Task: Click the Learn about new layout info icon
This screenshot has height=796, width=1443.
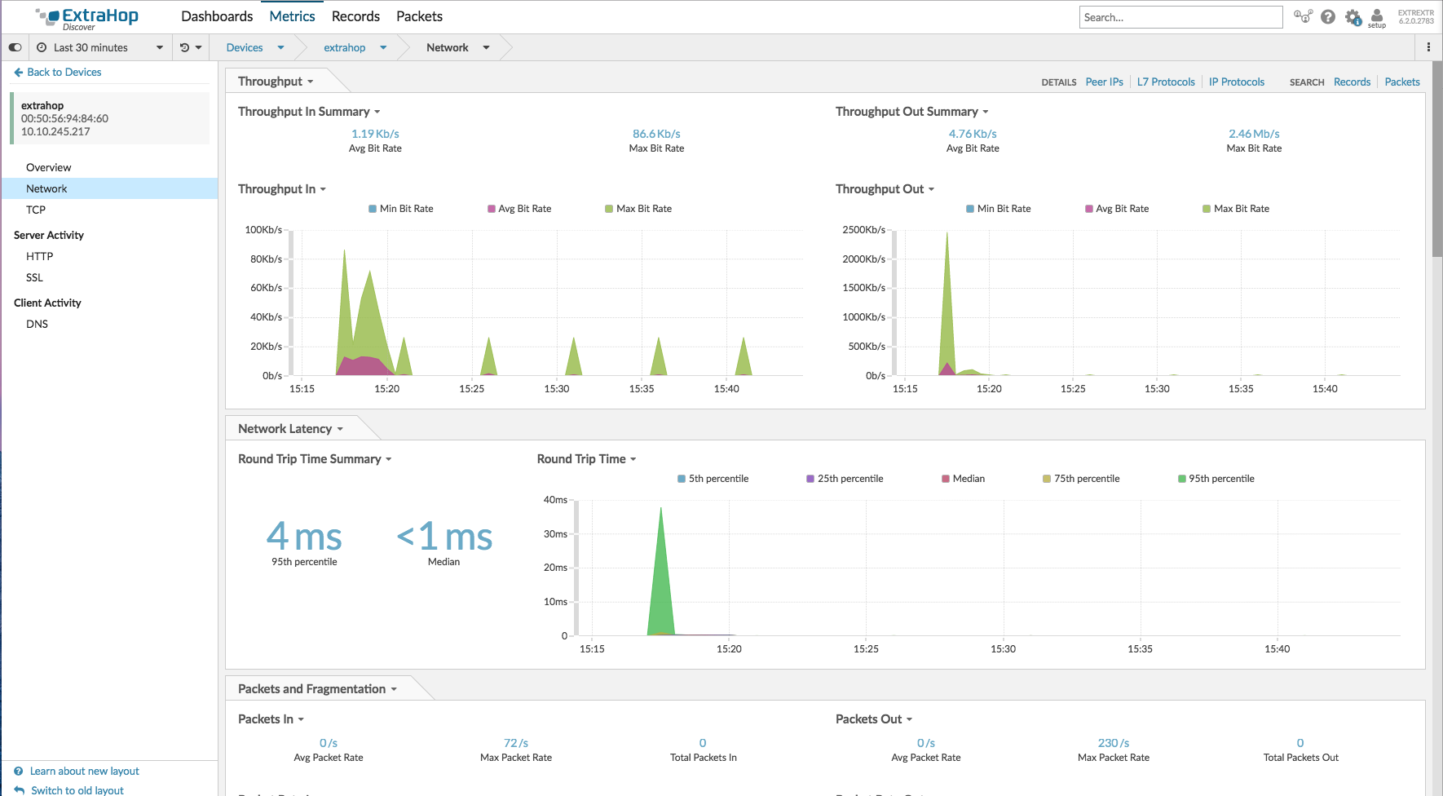Action: 19,771
